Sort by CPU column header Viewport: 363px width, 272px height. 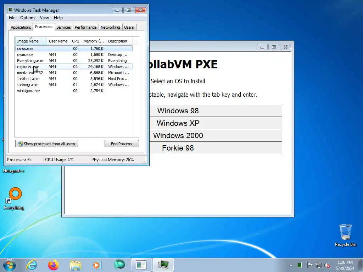(x=76, y=41)
